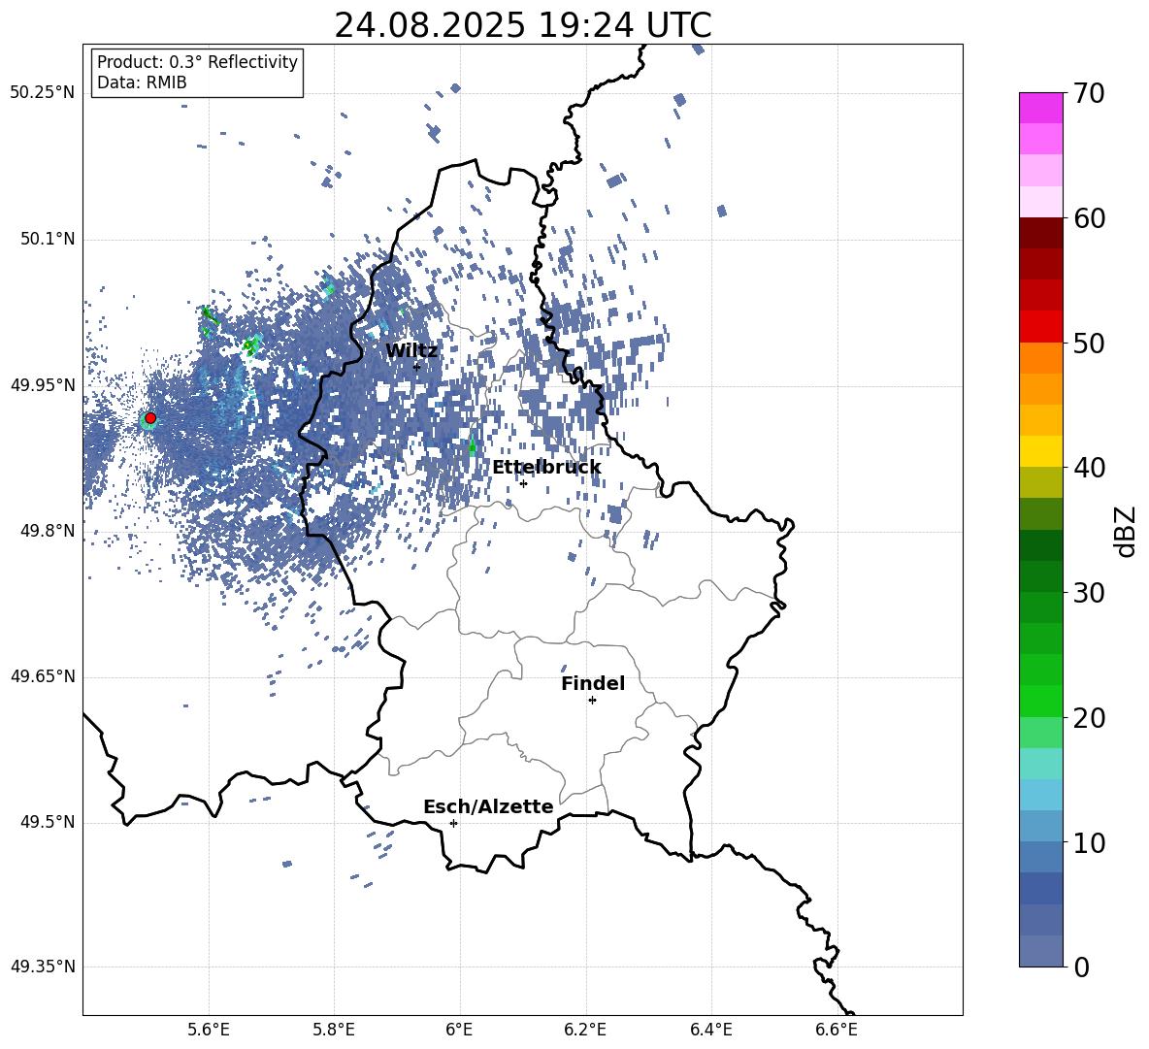Click the 6.2°E longitude label
This screenshot has width=1149, height=1049.
point(585,1030)
